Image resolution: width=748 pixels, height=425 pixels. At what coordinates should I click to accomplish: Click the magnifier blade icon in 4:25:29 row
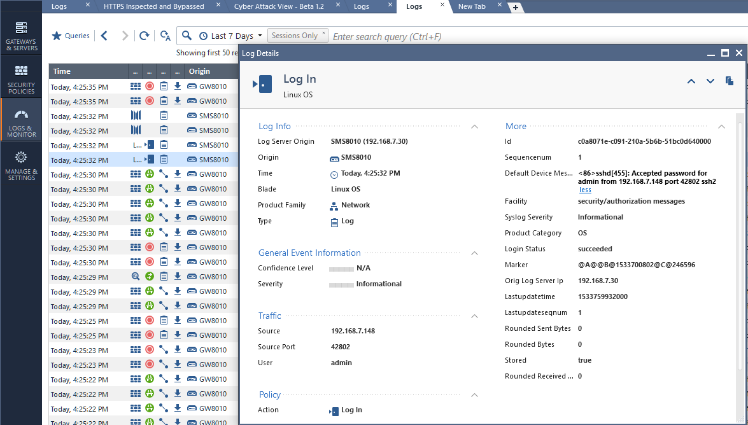tap(136, 276)
